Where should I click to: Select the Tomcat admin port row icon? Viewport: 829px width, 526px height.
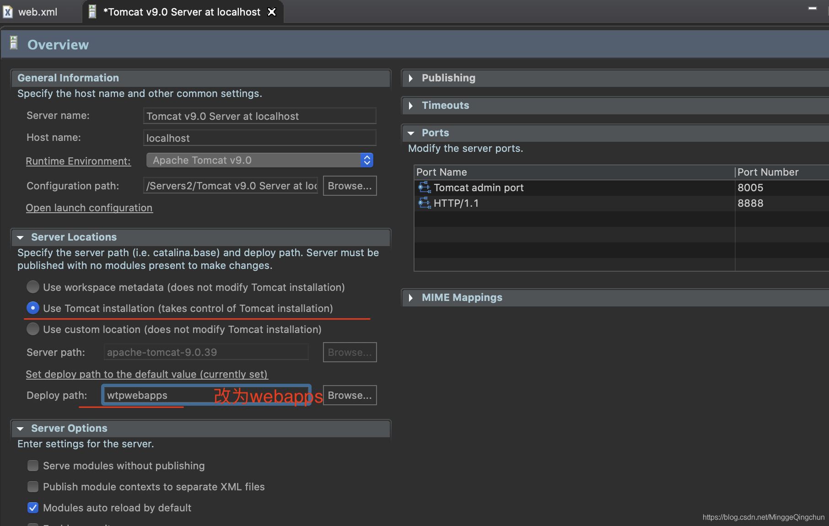425,188
